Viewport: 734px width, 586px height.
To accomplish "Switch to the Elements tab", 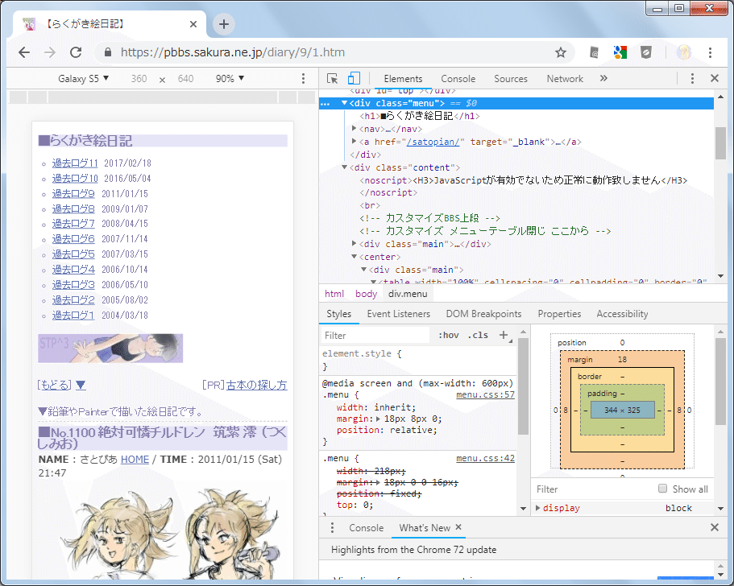I will [x=403, y=79].
